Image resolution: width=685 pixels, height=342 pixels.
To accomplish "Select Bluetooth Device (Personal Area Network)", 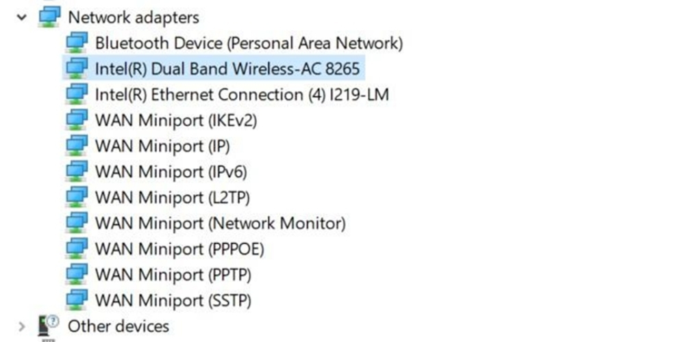I will point(249,43).
